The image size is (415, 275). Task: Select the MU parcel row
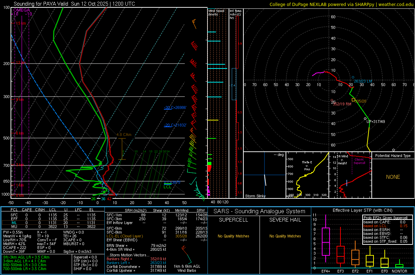[x=53, y=227]
